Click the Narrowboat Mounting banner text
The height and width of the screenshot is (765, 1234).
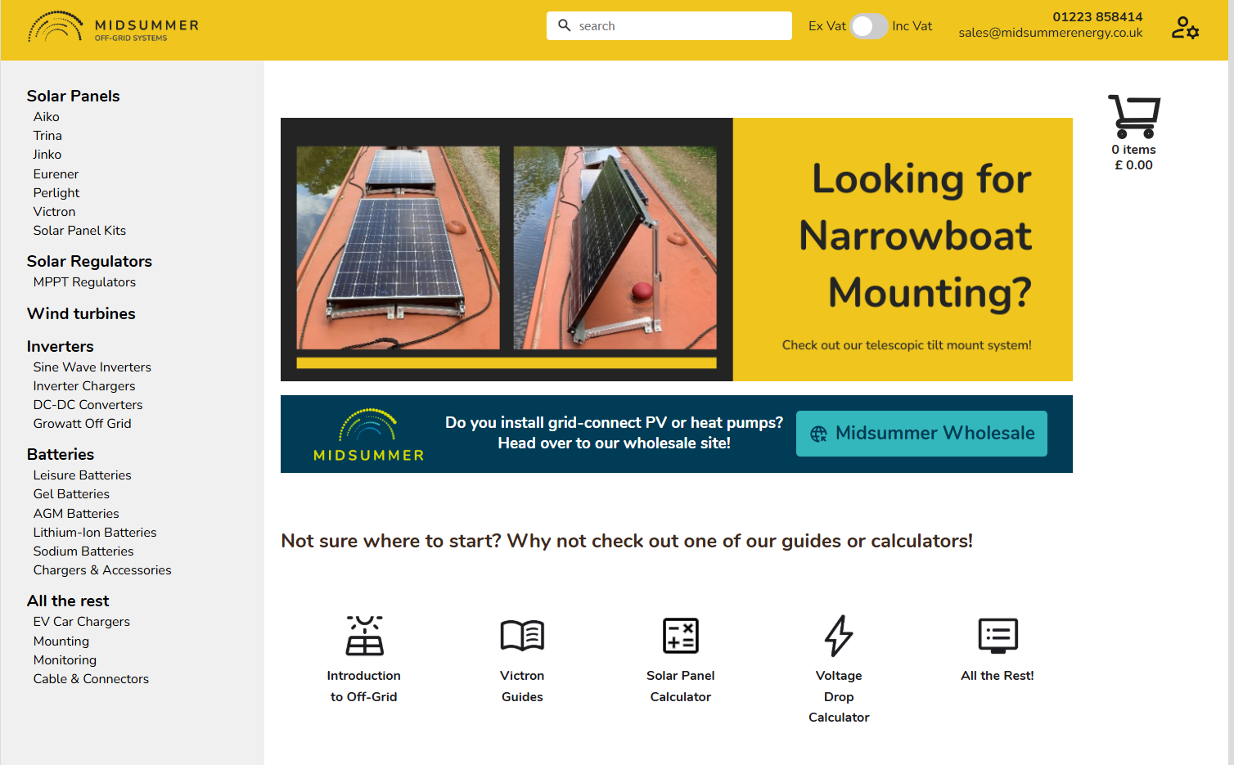(915, 236)
